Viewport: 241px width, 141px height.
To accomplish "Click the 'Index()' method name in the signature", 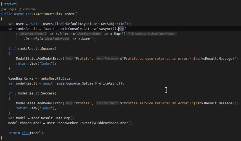I will pos(71,14).
